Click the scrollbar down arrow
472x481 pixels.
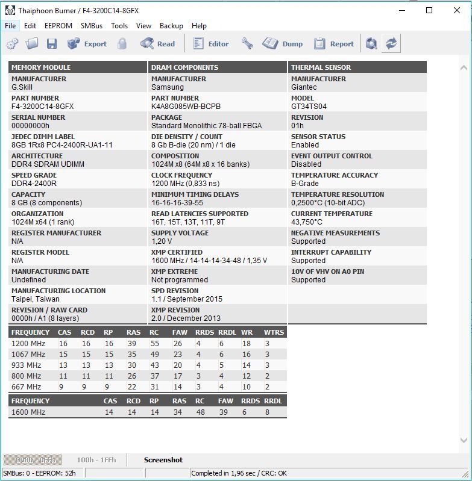coord(464,440)
